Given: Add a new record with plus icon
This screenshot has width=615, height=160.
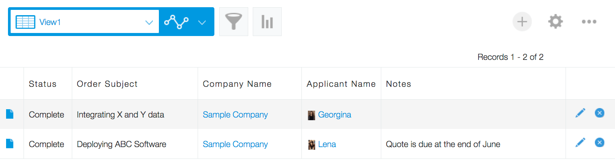Looking at the screenshot, I should pyautogui.click(x=522, y=22).
